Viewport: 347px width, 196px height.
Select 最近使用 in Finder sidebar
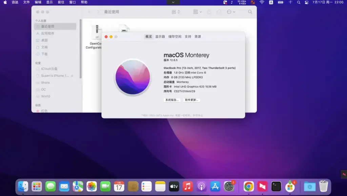pos(55,26)
